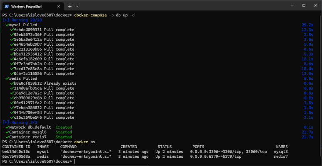Click layer 'f7ebca356832 Pull complete'
322x166 pixels.
click(x=42, y=108)
